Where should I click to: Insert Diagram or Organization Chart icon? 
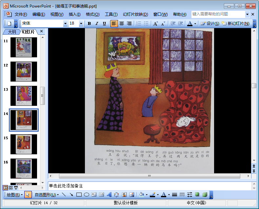click(x=116, y=195)
